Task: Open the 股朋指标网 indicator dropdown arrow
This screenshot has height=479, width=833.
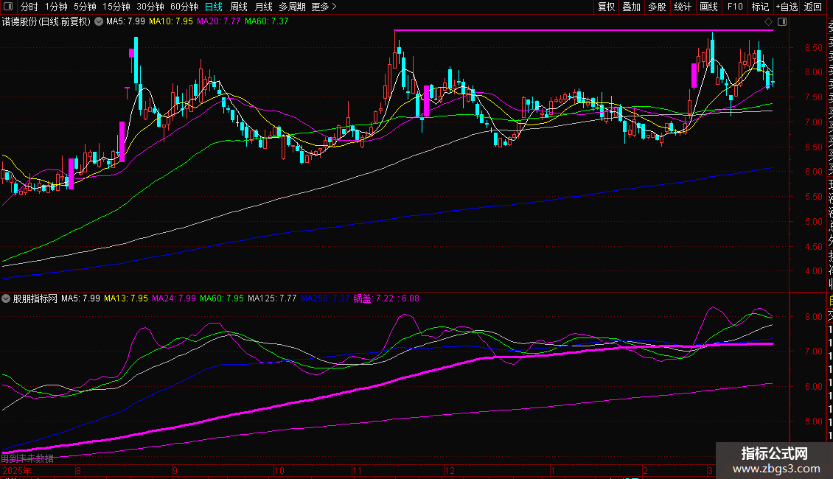Action: coord(7,298)
